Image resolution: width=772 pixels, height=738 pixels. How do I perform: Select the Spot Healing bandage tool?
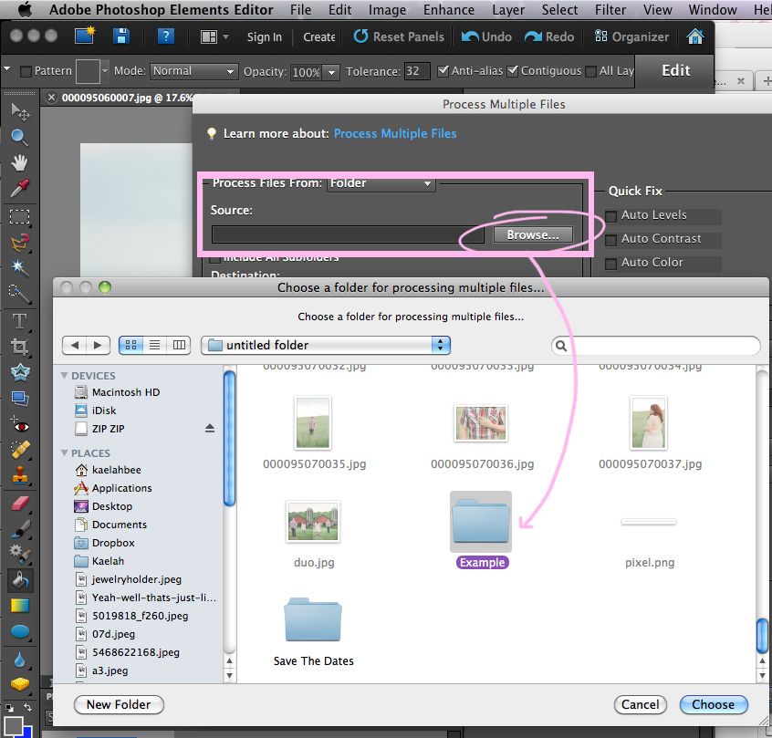(x=20, y=450)
